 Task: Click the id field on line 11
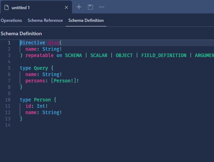28,106
